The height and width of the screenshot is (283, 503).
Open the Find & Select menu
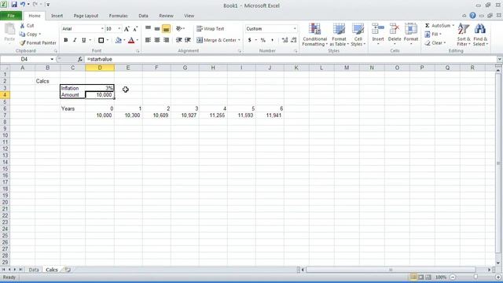click(480, 35)
